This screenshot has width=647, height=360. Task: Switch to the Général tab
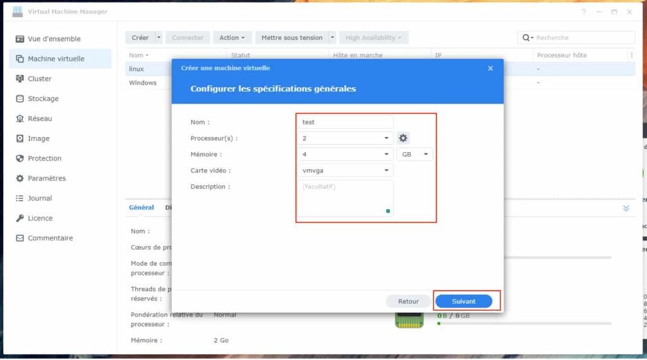[x=141, y=207]
